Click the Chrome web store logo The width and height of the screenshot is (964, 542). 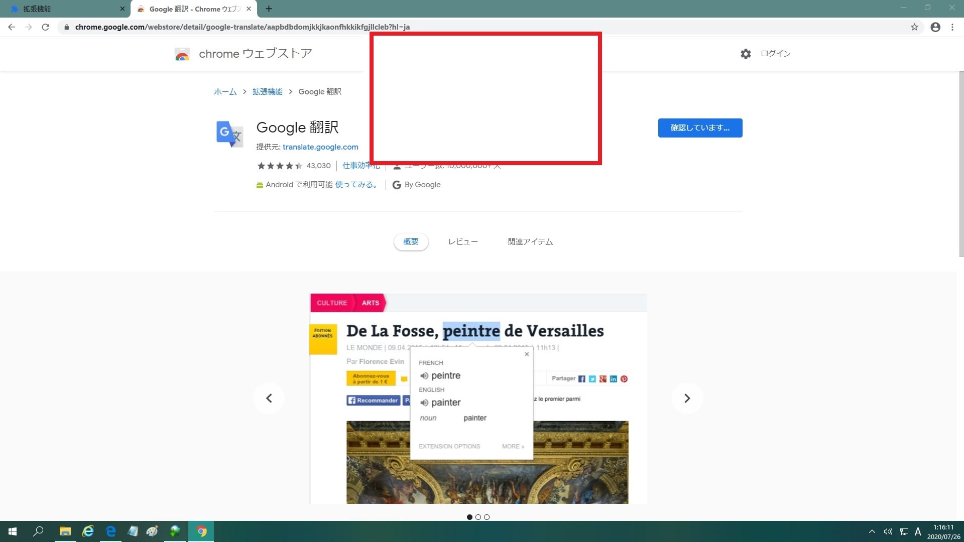182,54
